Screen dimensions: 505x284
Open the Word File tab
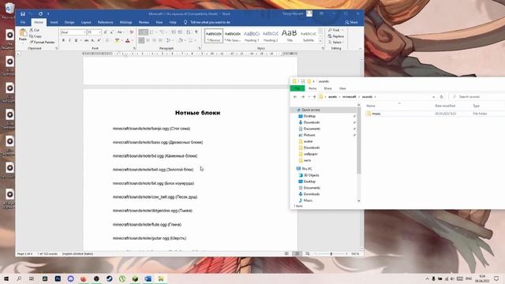pos(23,22)
